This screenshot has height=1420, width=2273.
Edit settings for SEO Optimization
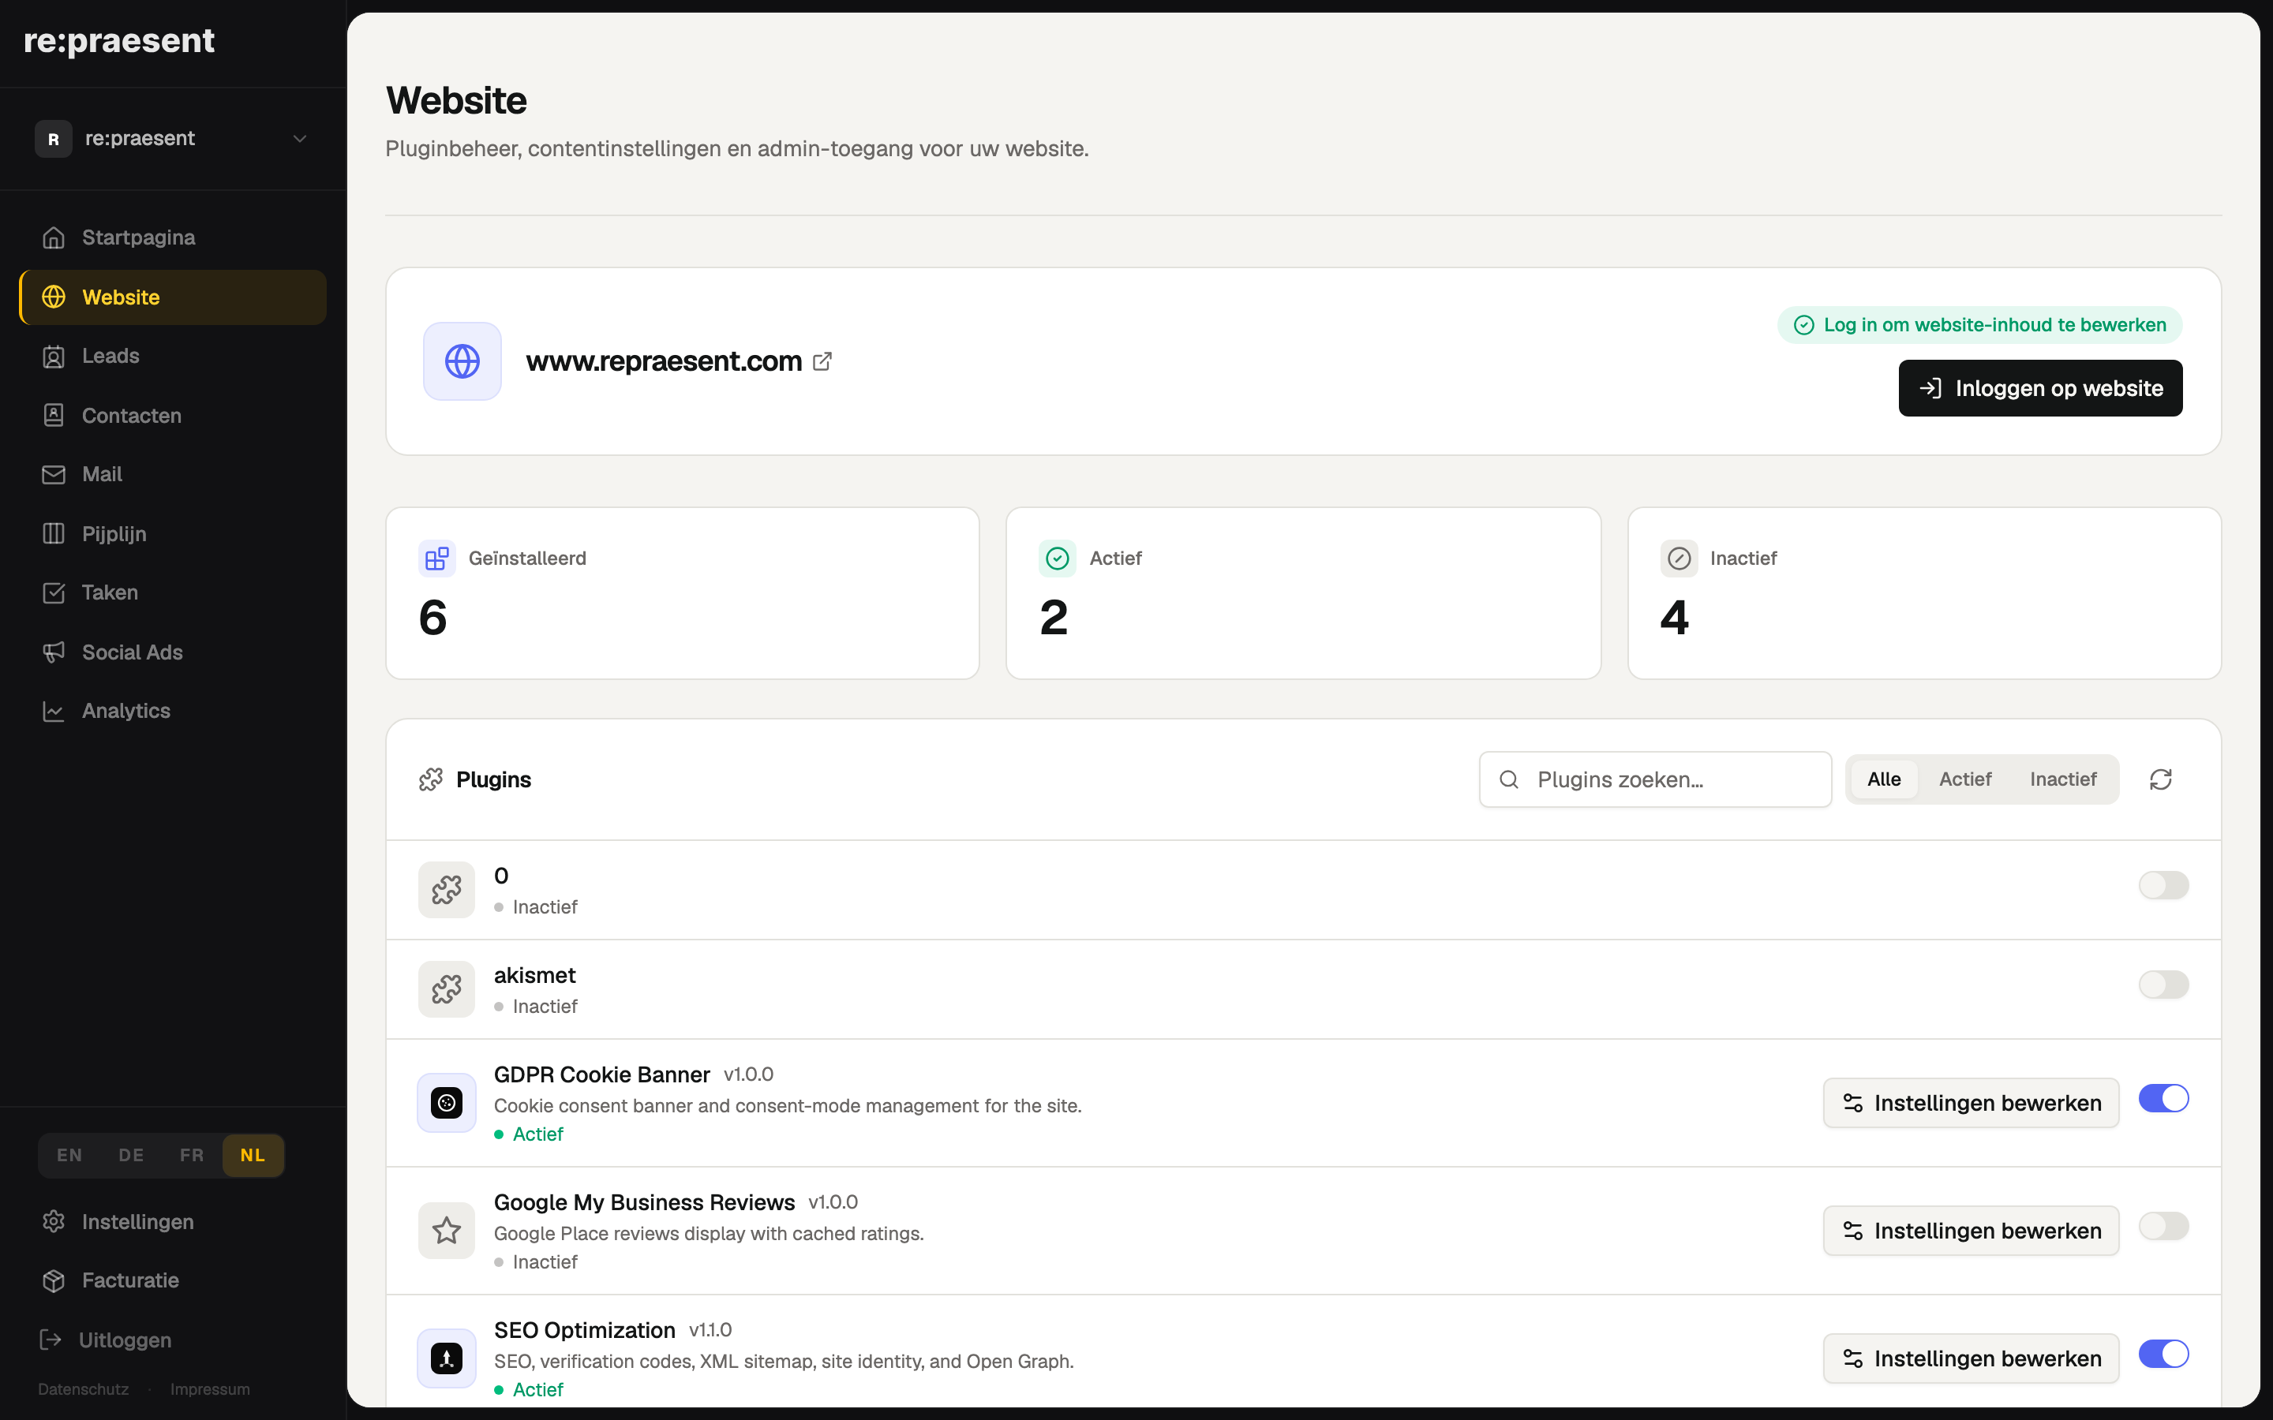pyautogui.click(x=1971, y=1358)
